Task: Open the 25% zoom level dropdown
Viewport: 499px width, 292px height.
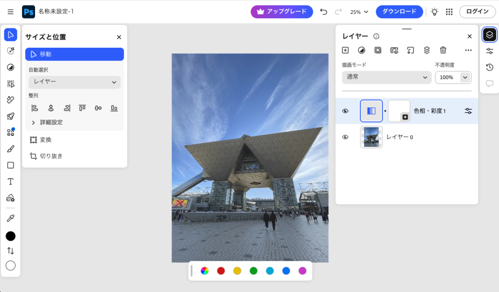Action: pyautogui.click(x=359, y=12)
